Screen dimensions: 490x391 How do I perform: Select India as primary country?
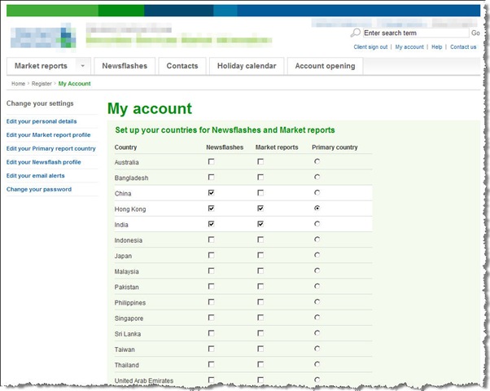(x=317, y=224)
